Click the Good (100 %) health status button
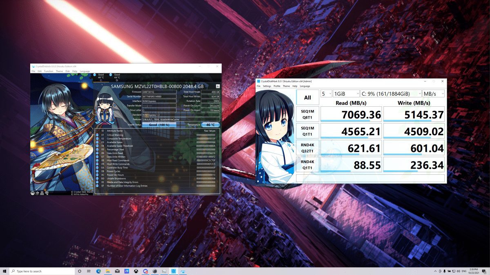 click(159, 125)
